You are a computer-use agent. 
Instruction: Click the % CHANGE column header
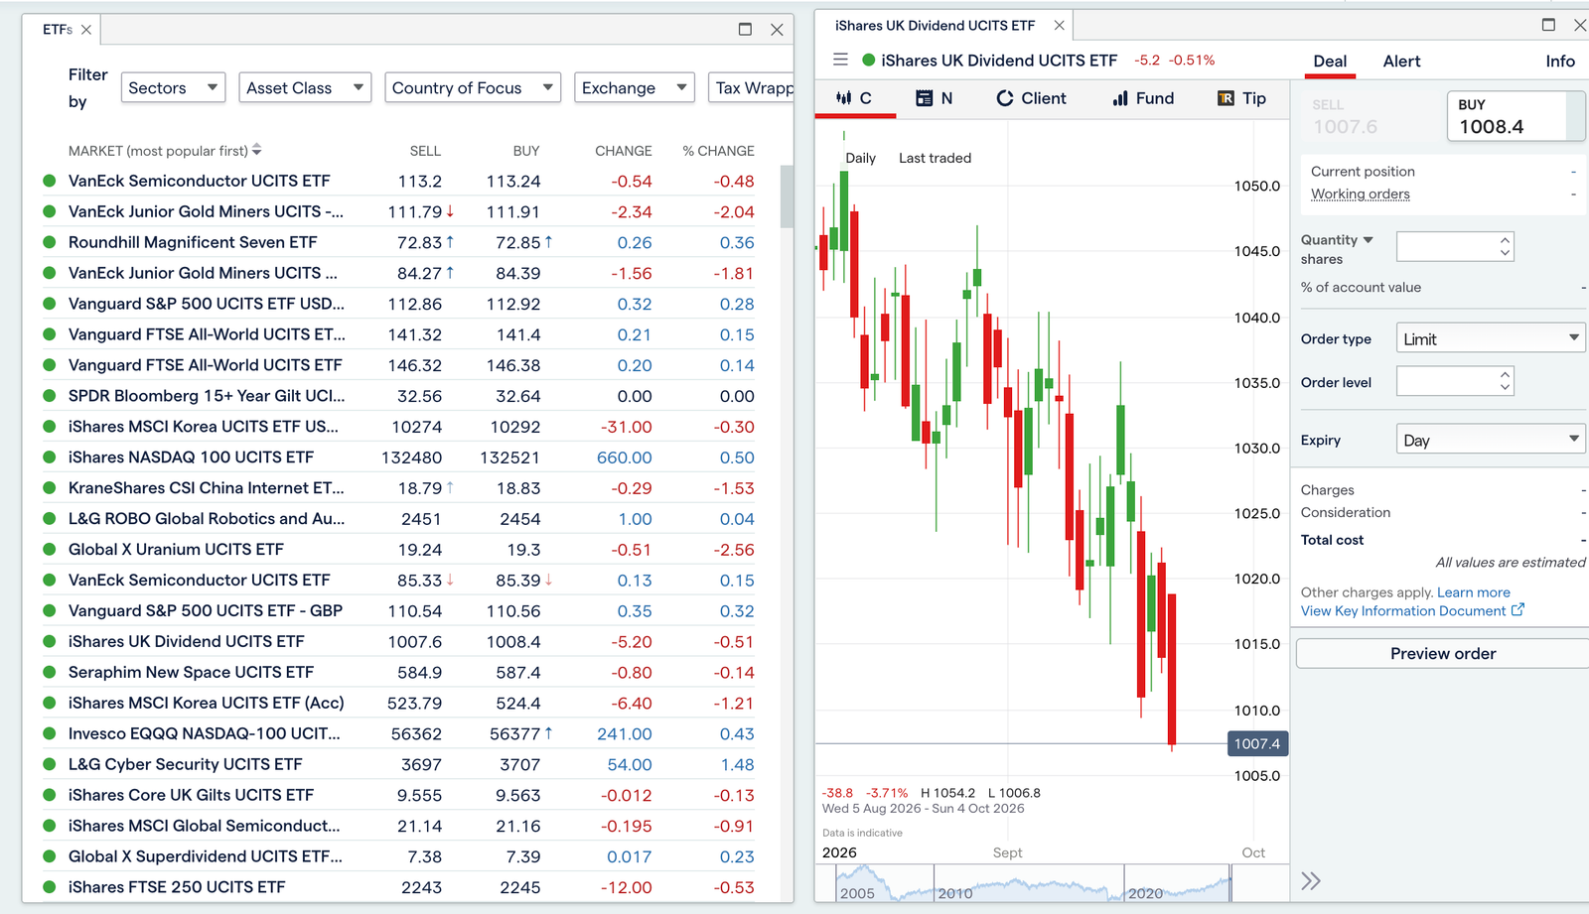click(x=718, y=151)
